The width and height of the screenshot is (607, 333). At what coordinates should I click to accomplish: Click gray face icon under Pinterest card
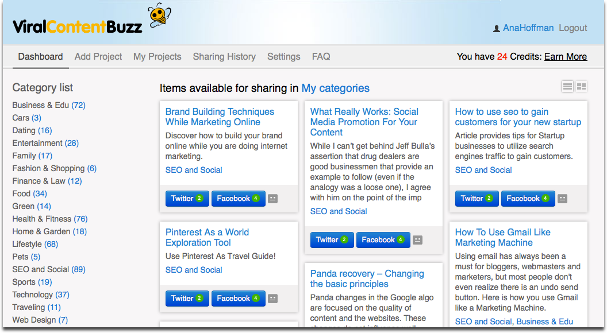point(273,299)
